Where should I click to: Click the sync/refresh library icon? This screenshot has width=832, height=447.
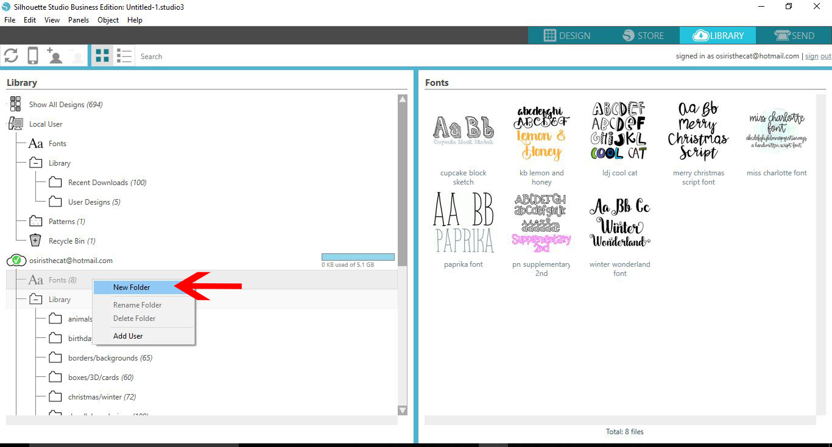pos(11,56)
